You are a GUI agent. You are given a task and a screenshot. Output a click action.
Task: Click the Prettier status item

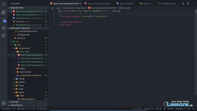tap(180, 109)
